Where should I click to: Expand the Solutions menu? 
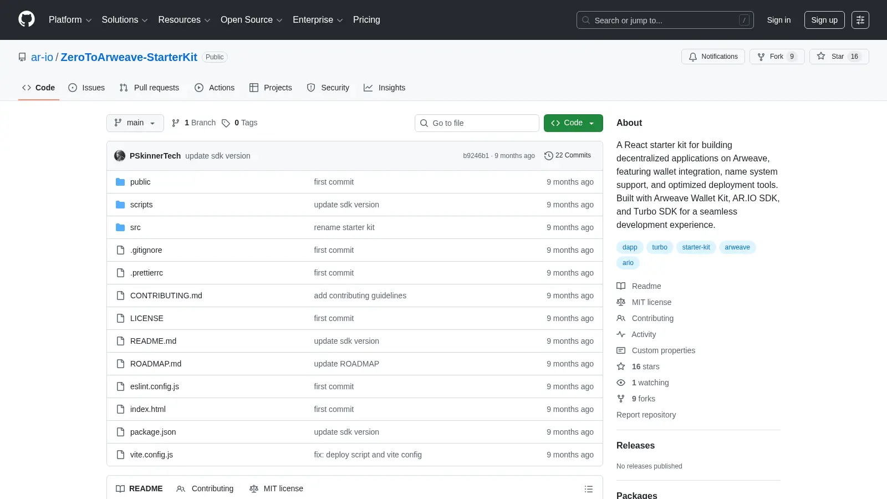click(x=125, y=20)
